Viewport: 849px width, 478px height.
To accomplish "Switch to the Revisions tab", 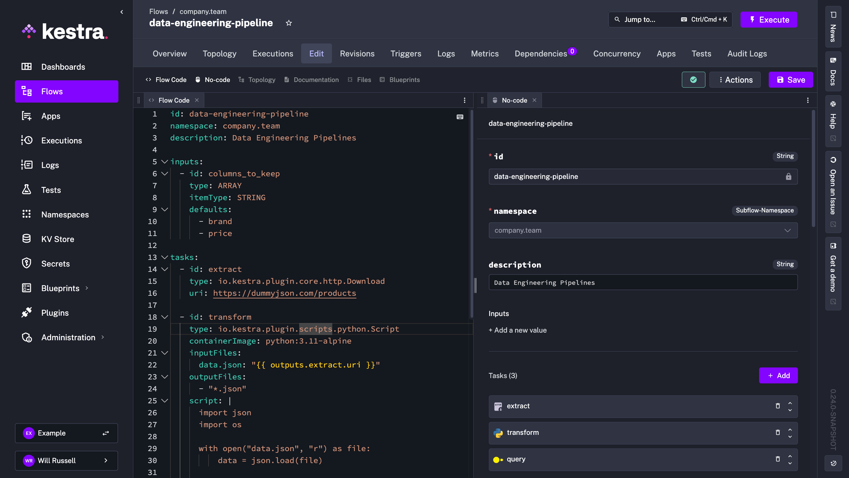I will [x=357, y=53].
